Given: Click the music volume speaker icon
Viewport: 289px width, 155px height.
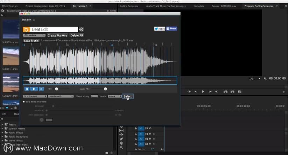Looking at the screenshot, I should coord(50,89).
